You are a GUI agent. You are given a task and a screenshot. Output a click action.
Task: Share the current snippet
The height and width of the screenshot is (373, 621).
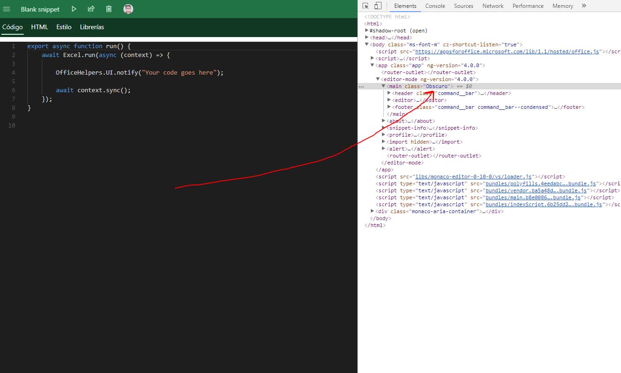[91, 9]
